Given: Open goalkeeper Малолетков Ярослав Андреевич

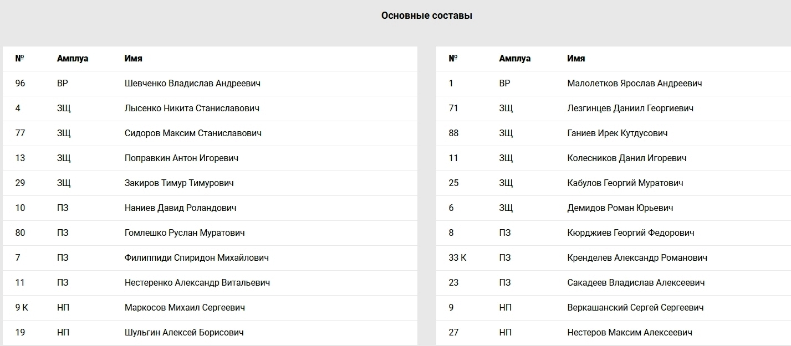Looking at the screenshot, I should (635, 84).
